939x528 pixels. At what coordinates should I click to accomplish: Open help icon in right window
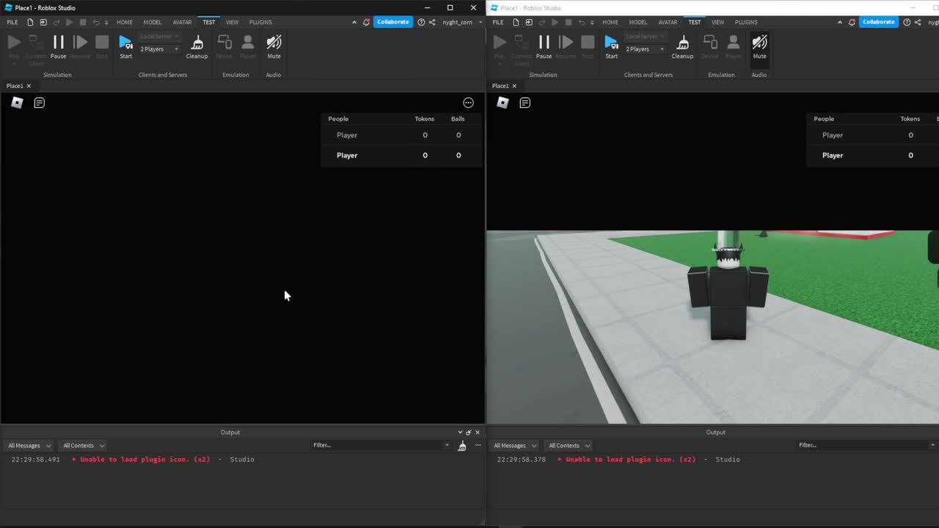(x=907, y=22)
